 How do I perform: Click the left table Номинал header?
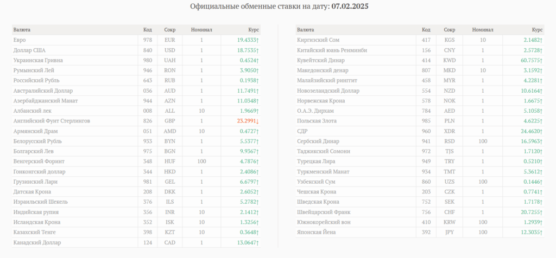point(201,30)
